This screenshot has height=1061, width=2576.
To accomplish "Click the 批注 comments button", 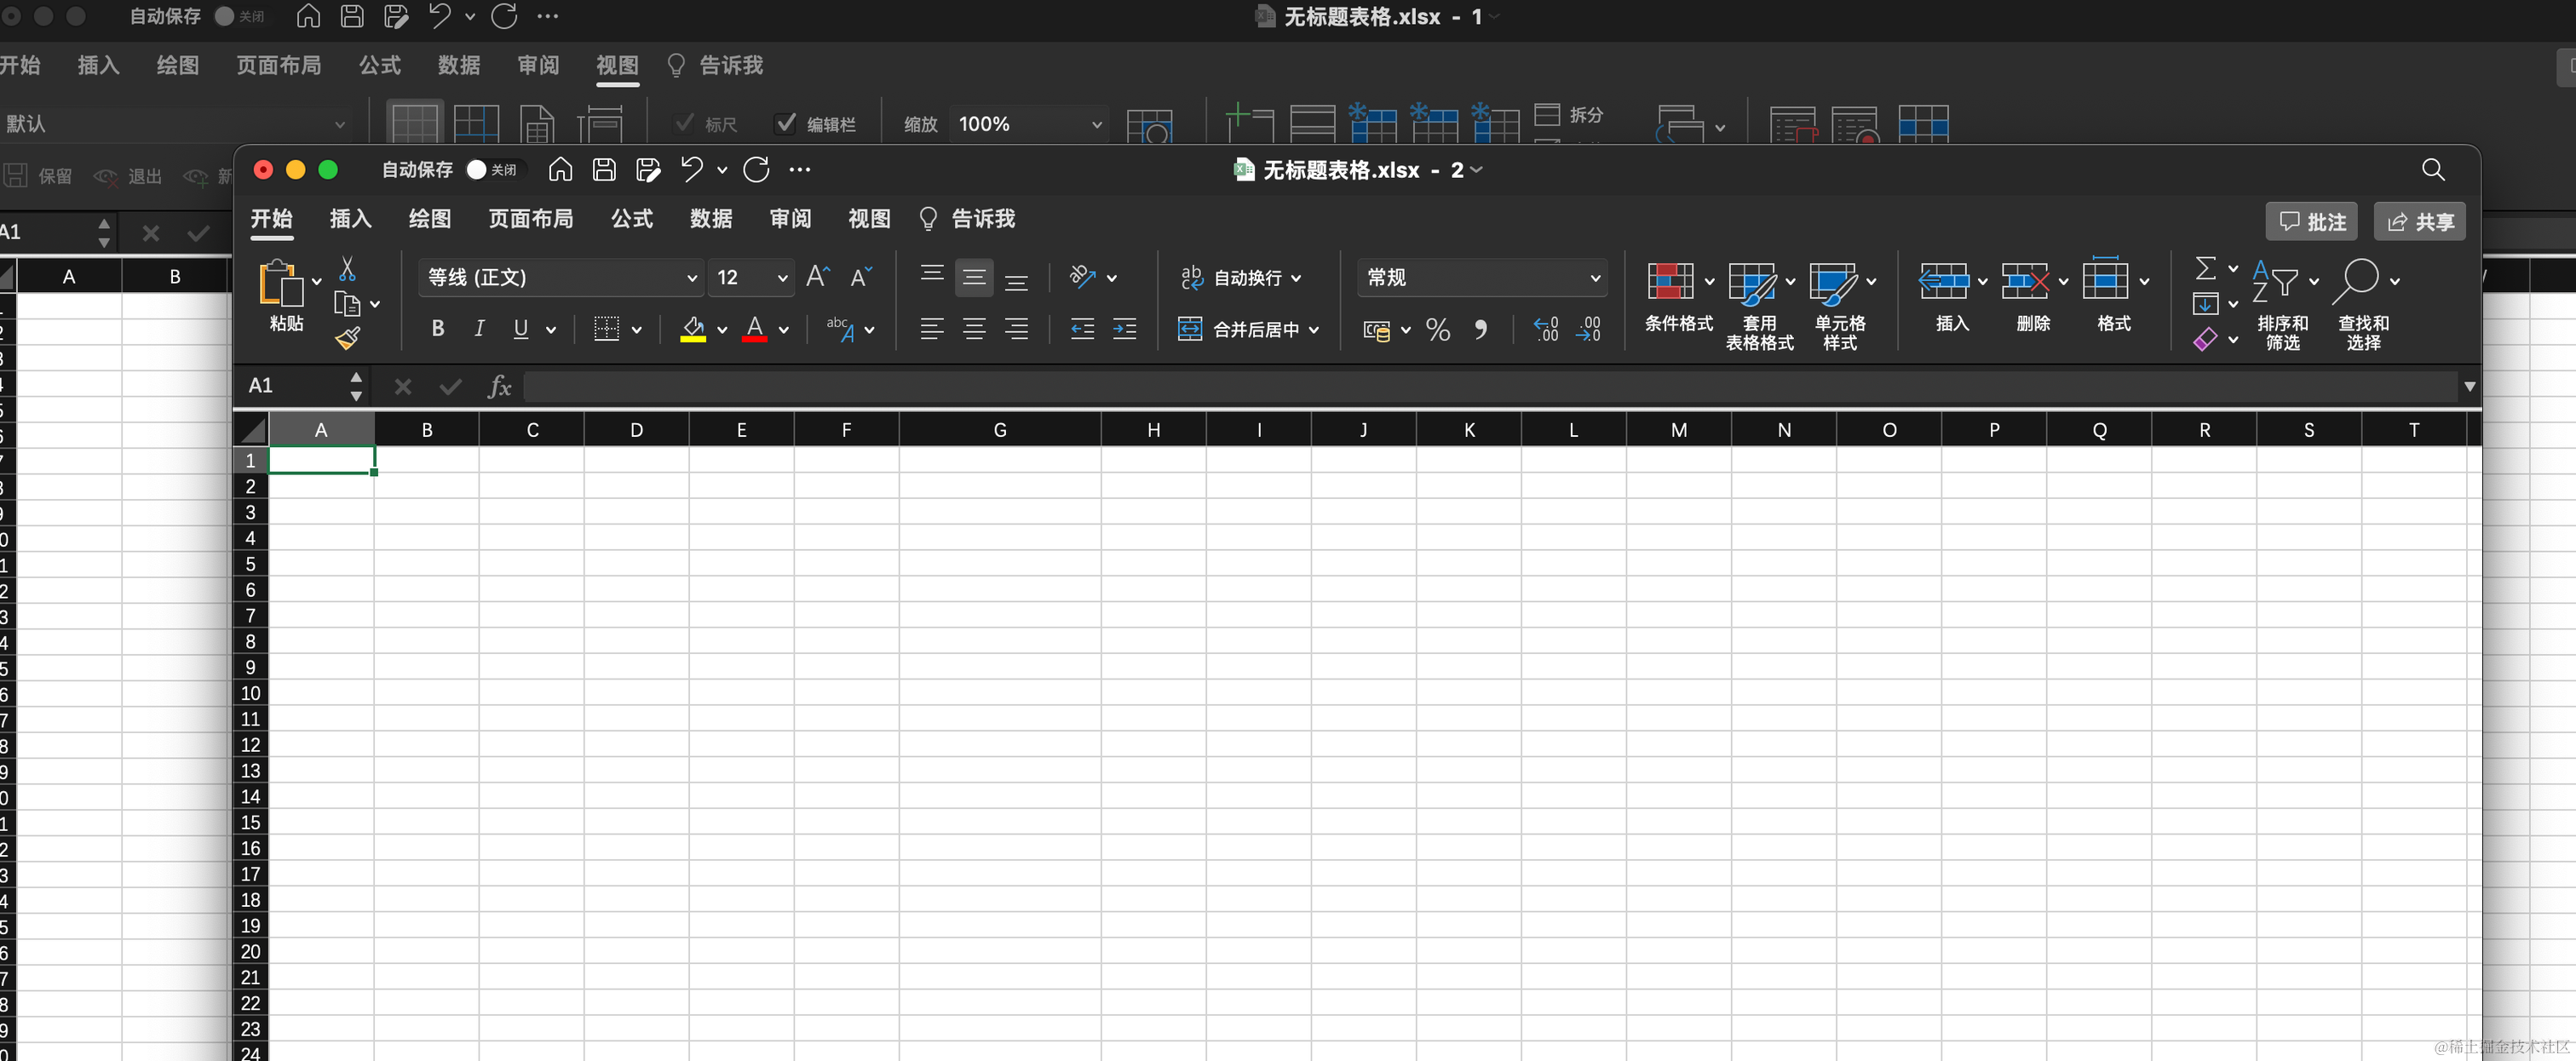I will point(2312,222).
